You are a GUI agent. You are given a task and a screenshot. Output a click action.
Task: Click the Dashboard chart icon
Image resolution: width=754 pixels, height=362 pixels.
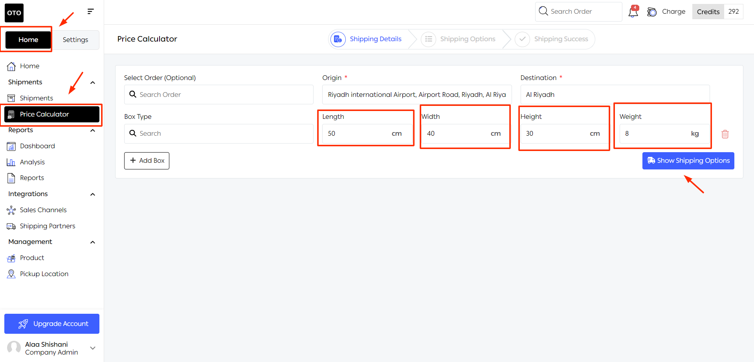(x=11, y=146)
